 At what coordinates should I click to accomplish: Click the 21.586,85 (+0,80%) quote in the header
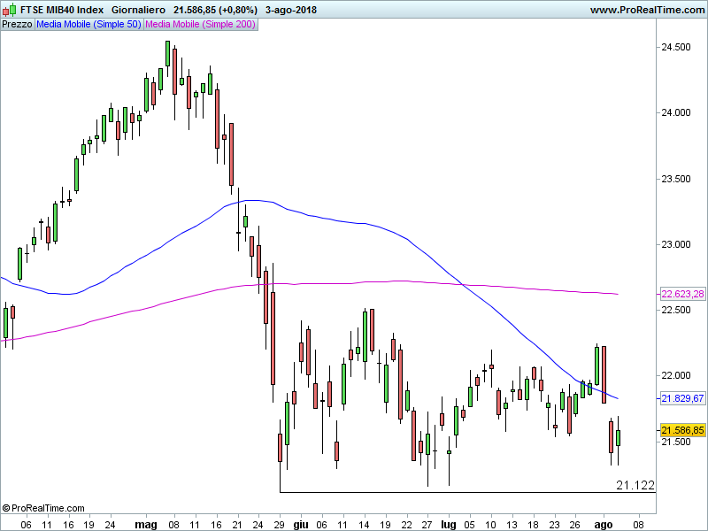215,10
